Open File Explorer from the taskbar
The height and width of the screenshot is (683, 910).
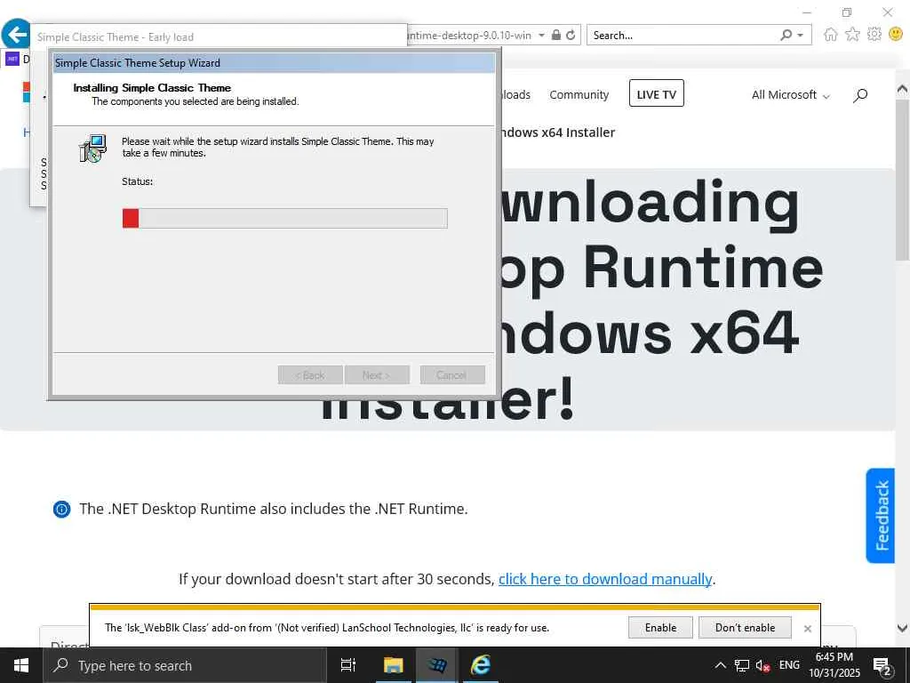point(393,665)
